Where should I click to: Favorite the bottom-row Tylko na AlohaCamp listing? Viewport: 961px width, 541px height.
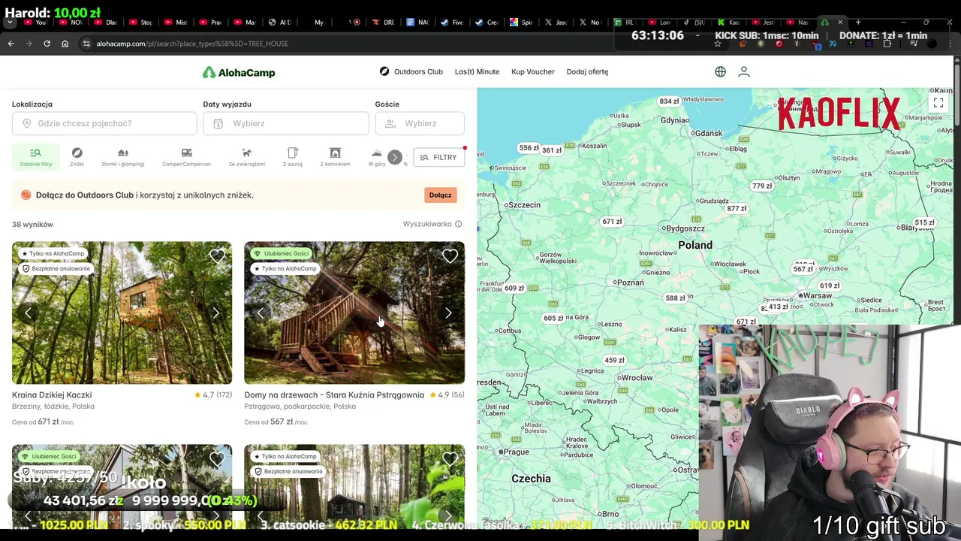pyautogui.click(x=450, y=459)
